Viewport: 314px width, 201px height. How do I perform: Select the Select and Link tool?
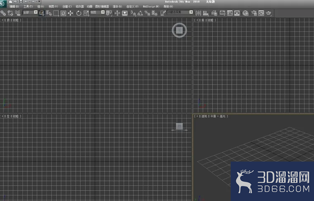(x=3, y=13)
